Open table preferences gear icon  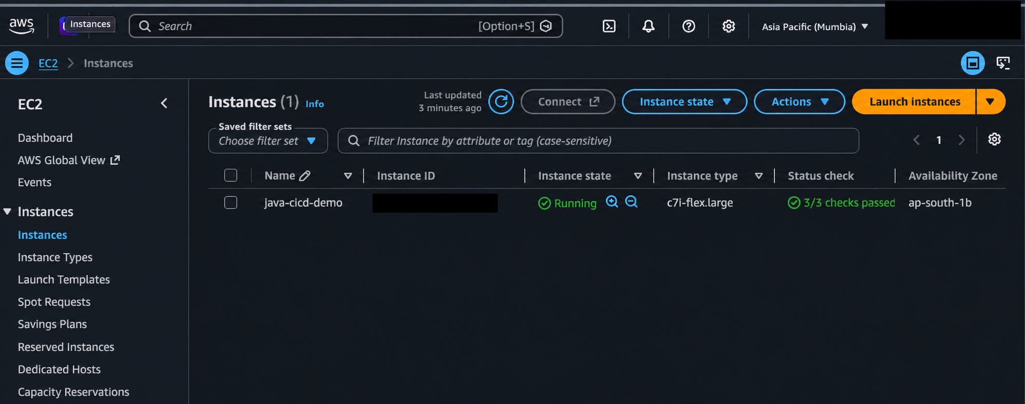coord(995,139)
